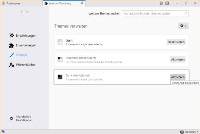The height and width of the screenshot is (134, 200).
Task: Open Thunderbird-Einstellungen link
Action: click(21, 118)
